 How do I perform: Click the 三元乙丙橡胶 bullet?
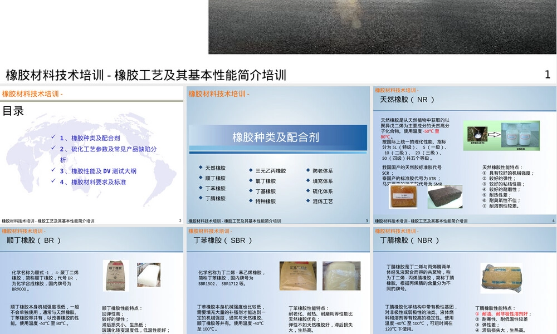click(x=271, y=171)
